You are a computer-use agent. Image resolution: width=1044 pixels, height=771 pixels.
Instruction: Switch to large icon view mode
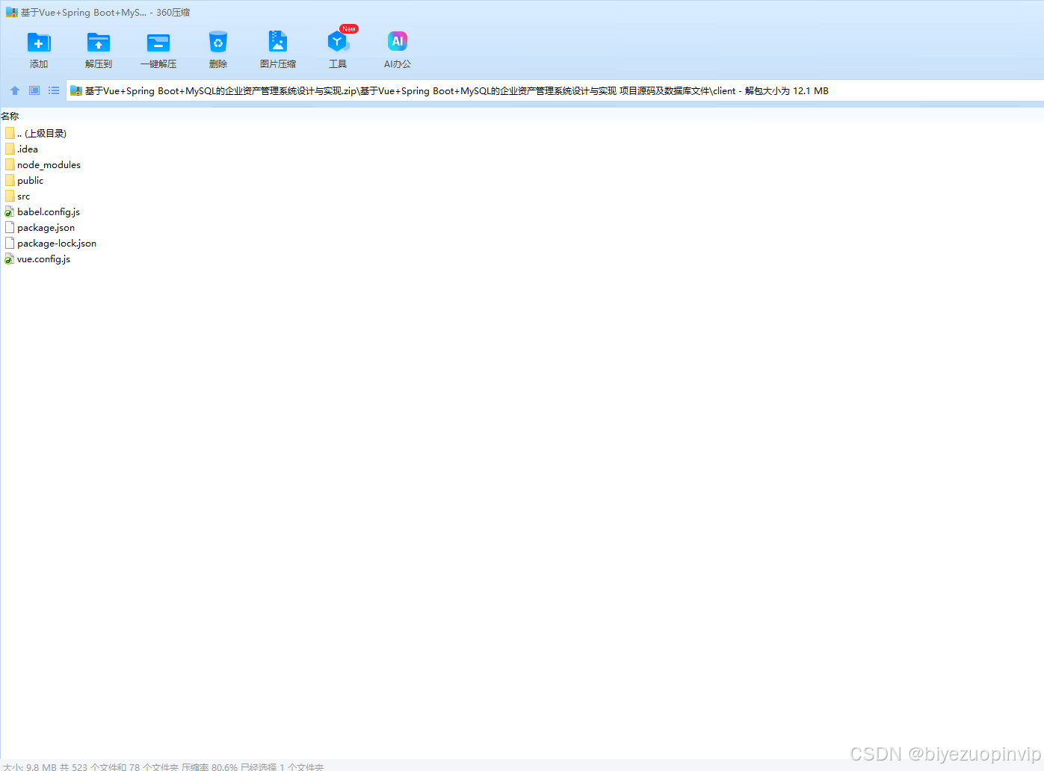34,90
